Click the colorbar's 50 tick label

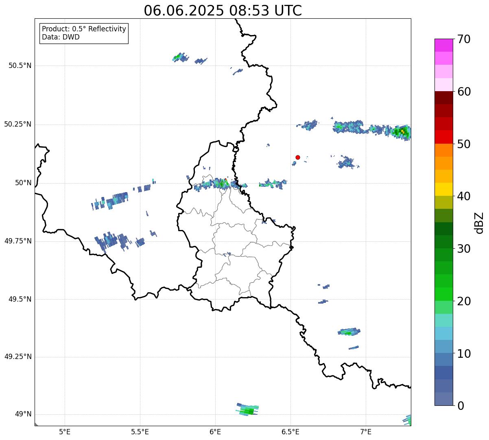tap(464, 144)
